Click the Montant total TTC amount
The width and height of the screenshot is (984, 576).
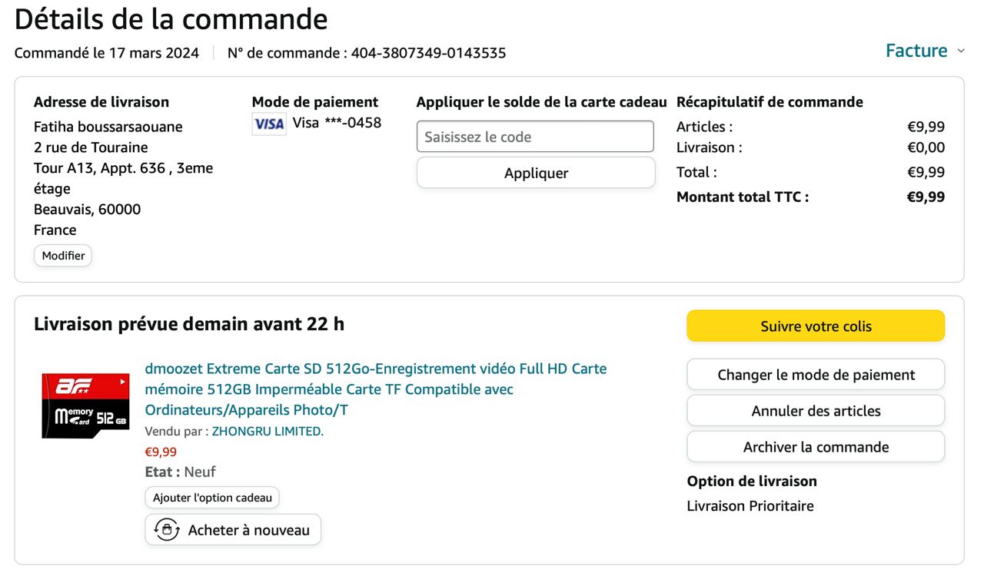(x=926, y=197)
